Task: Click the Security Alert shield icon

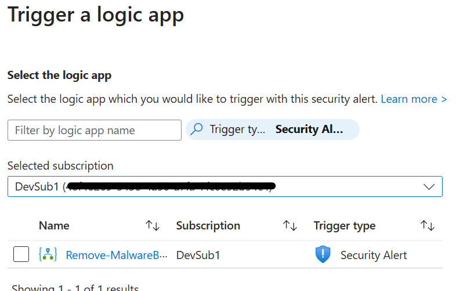Action: (323, 254)
